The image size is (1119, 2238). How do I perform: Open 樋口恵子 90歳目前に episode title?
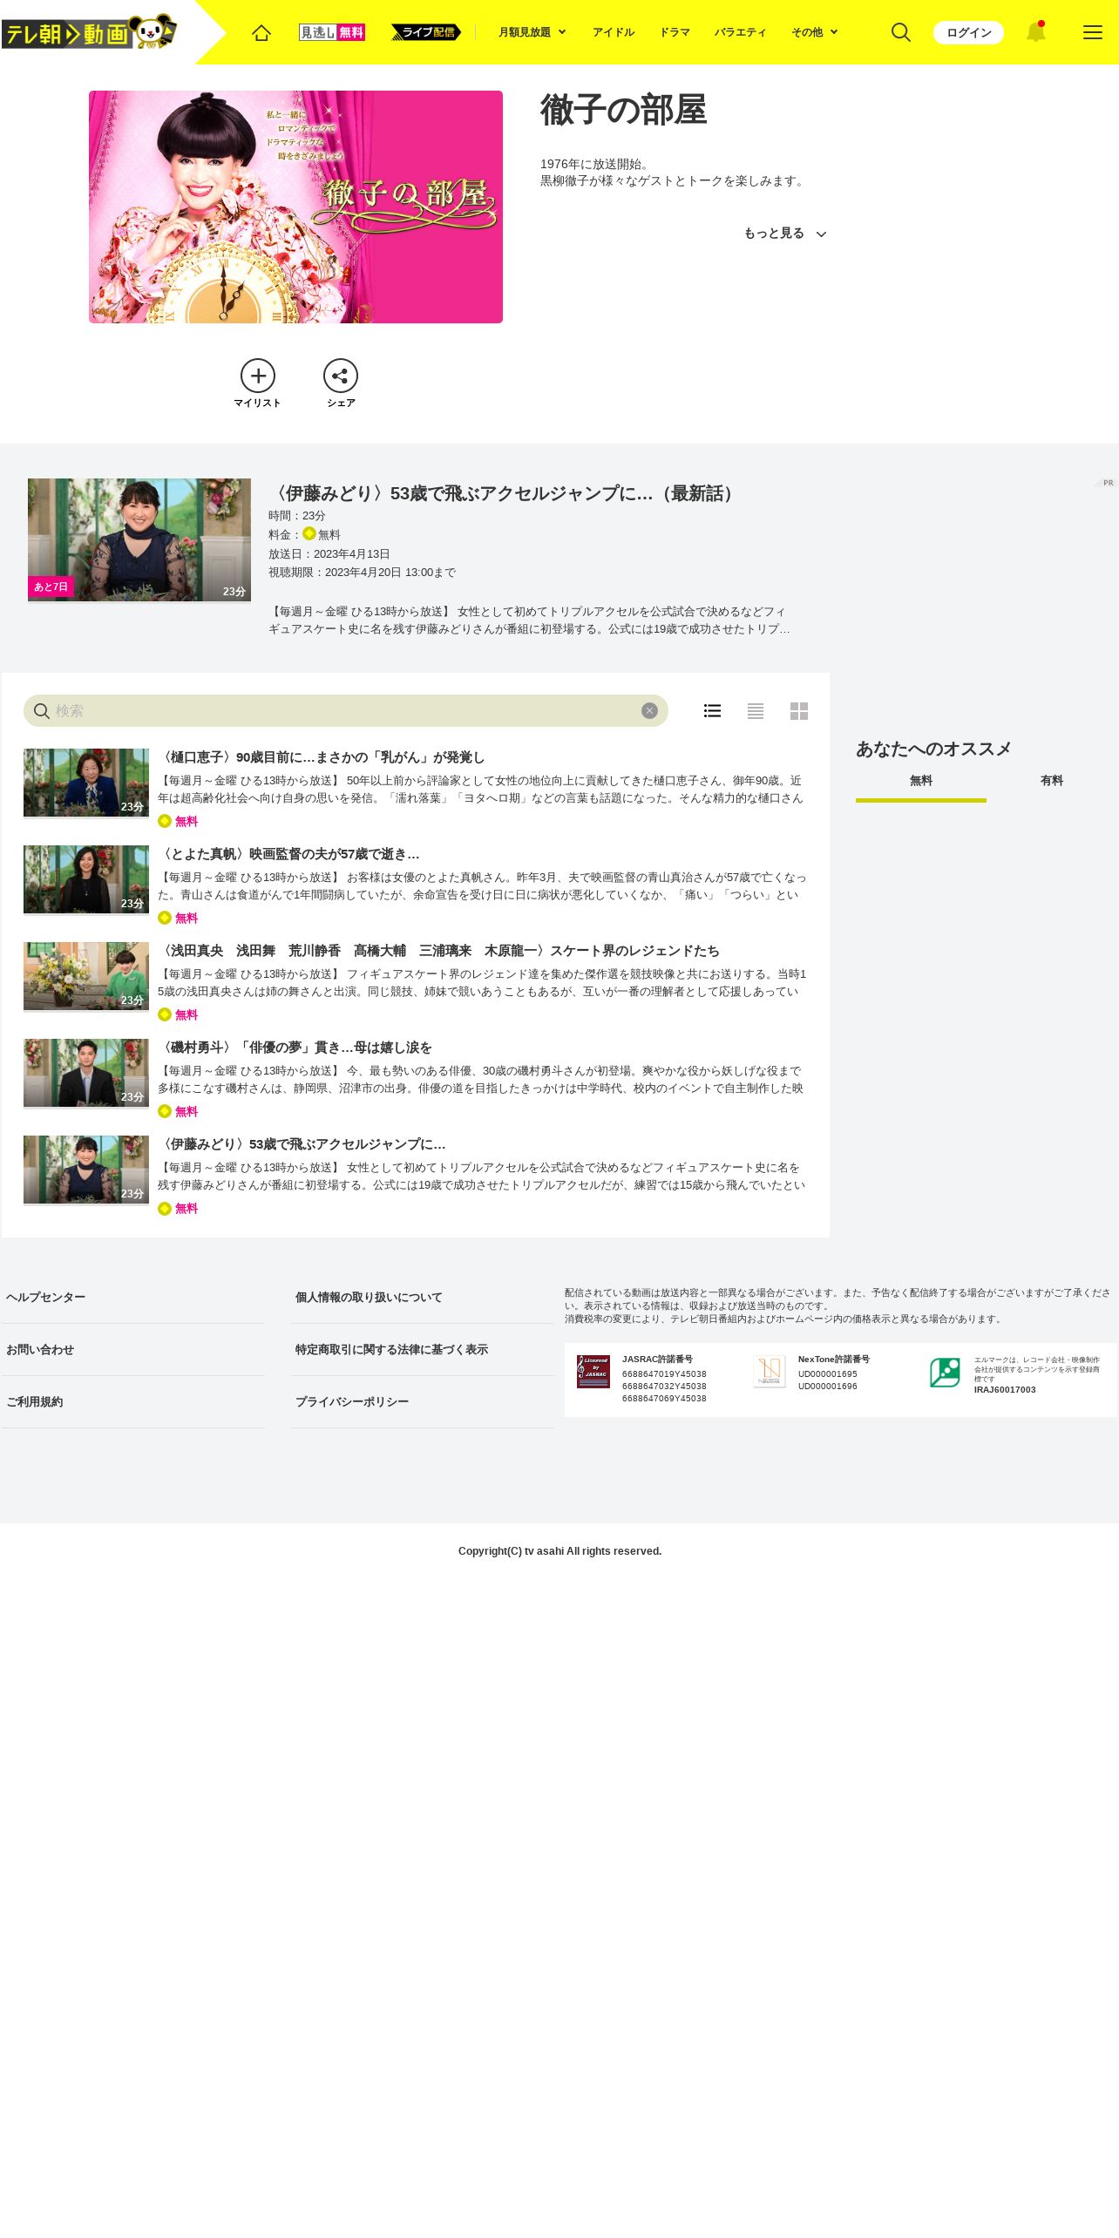point(322,757)
